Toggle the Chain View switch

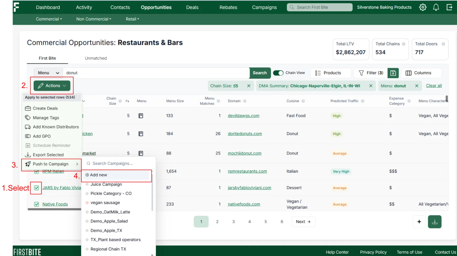pyautogui.click(x=278, y=73)
